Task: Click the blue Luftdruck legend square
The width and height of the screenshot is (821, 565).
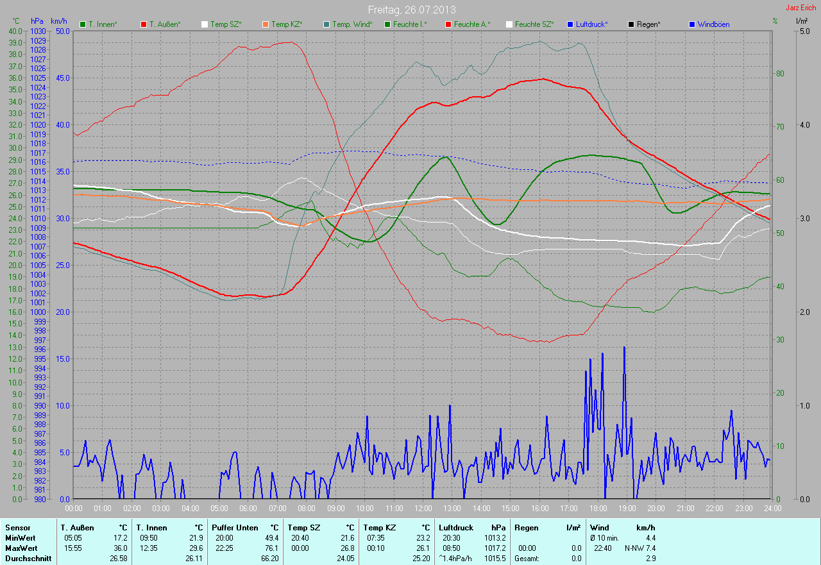Action: (570, 24)
